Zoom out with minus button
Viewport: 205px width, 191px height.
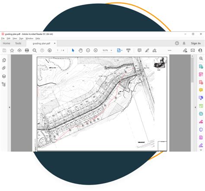click(x=88, y=51)
